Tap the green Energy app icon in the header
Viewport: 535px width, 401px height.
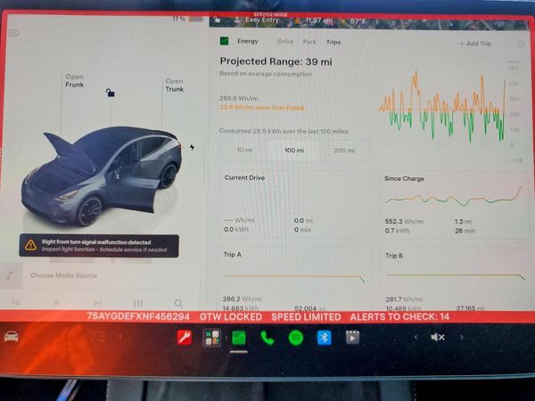click(224, 41)
